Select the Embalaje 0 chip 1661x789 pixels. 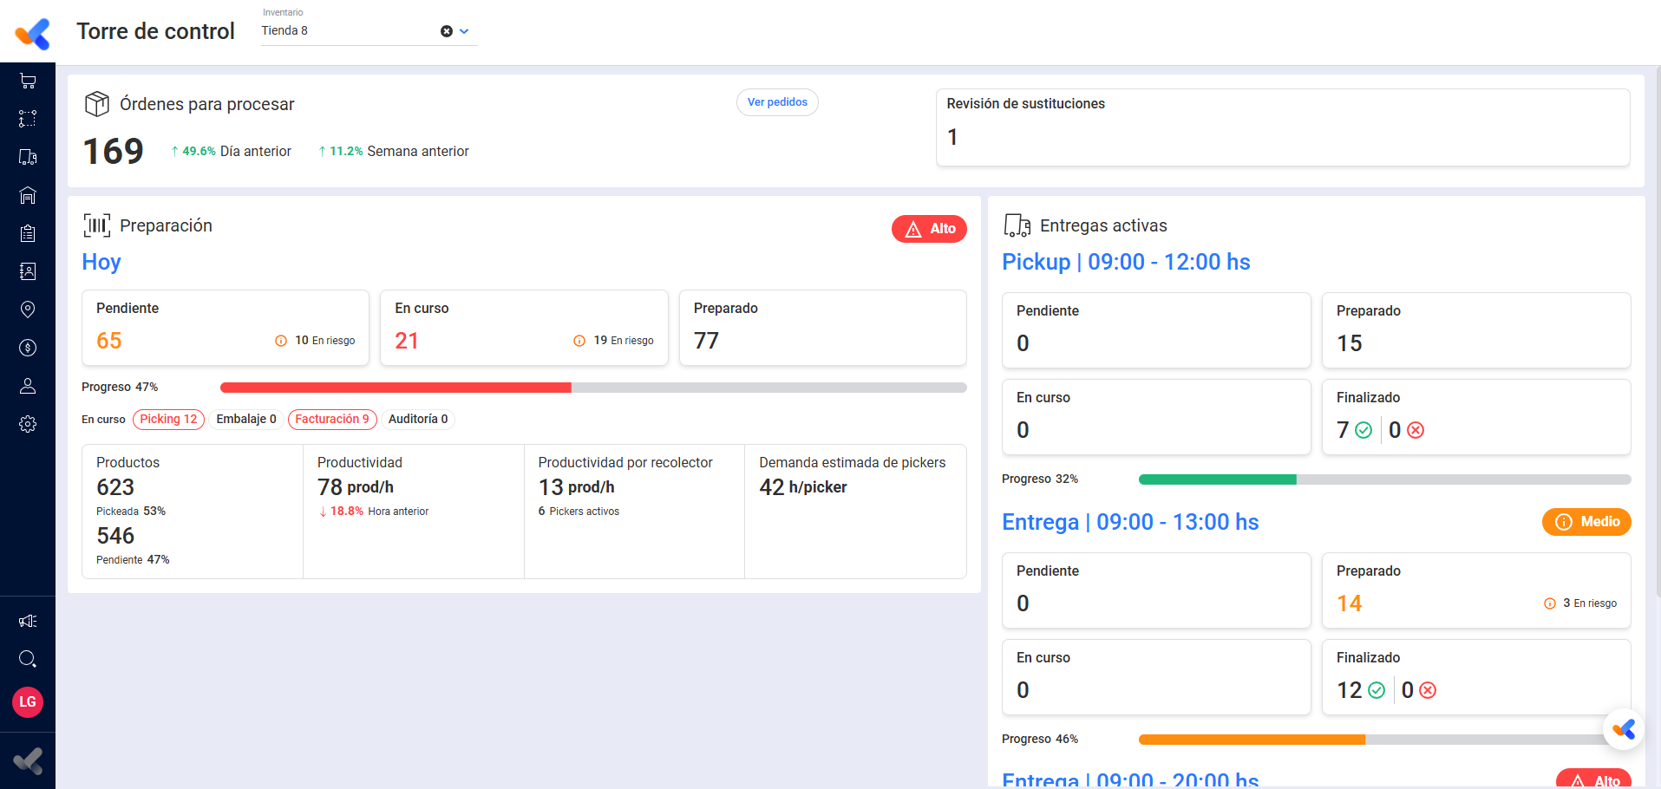click(x=246, y=420)
